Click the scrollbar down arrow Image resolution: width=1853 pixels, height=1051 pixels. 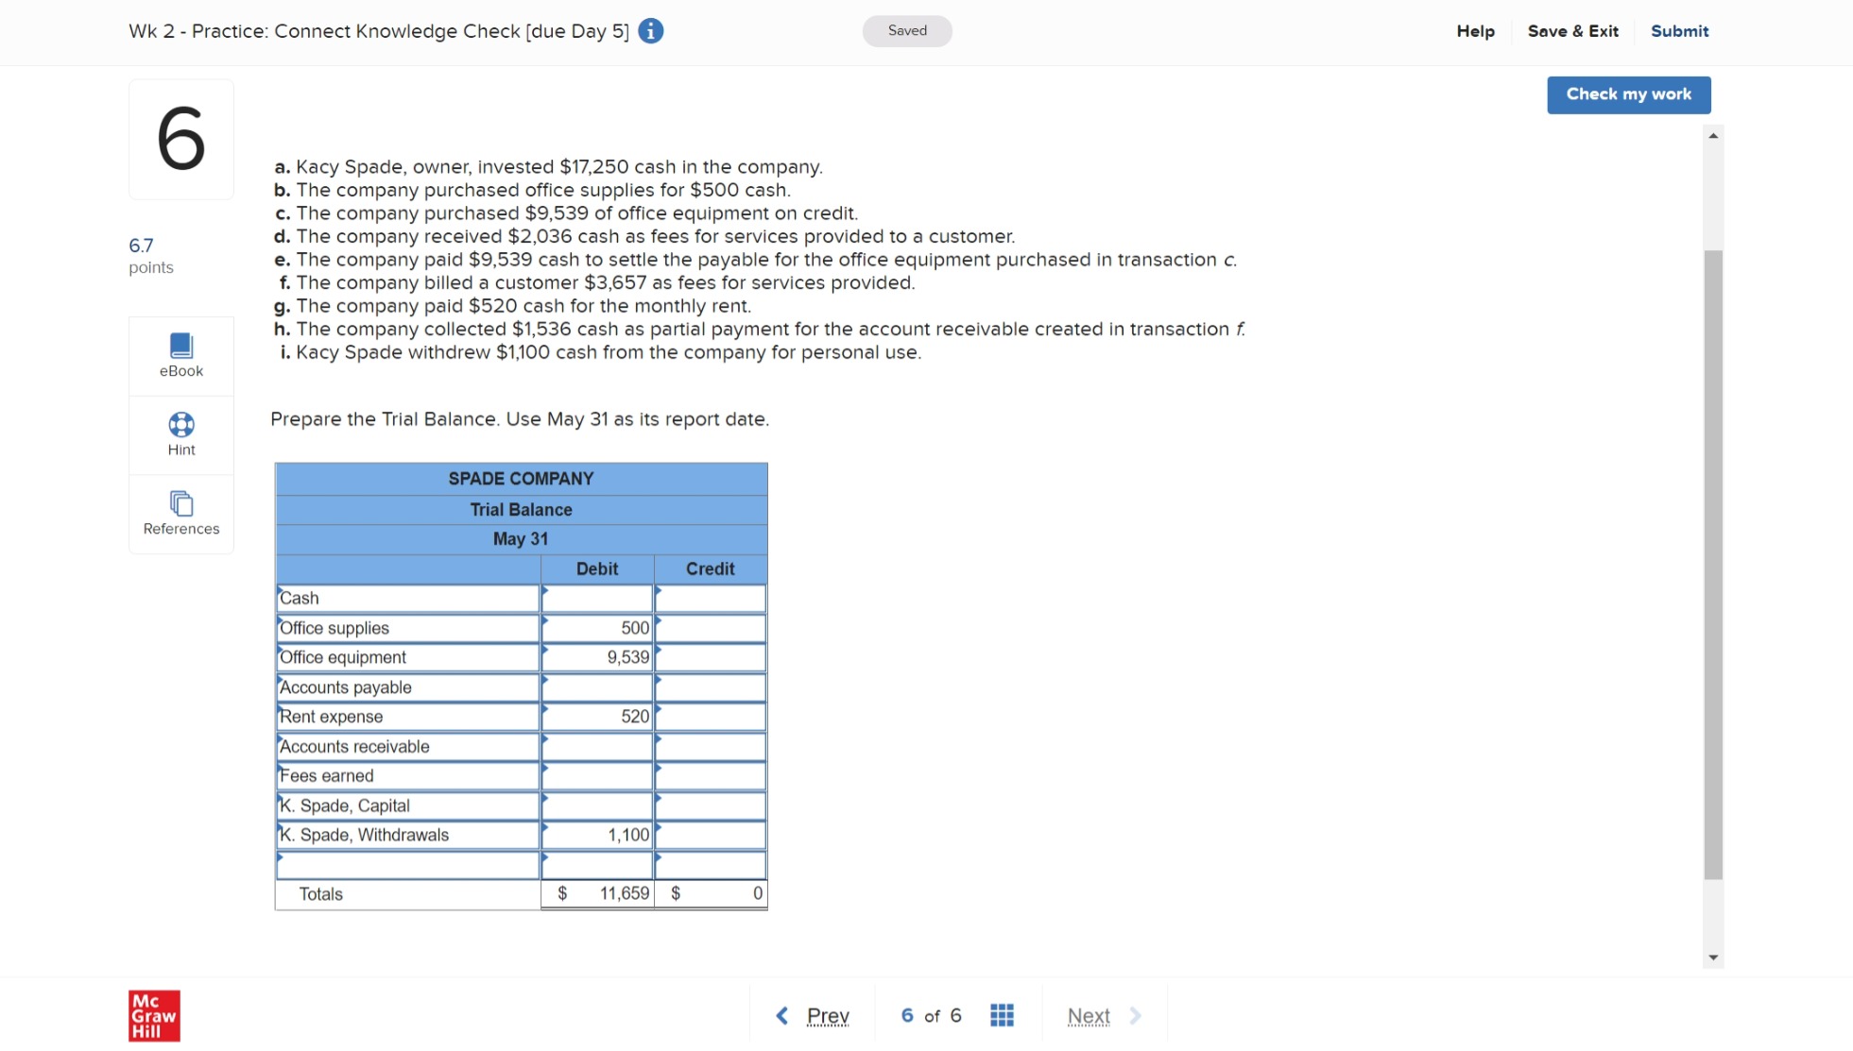[1712, 957]
